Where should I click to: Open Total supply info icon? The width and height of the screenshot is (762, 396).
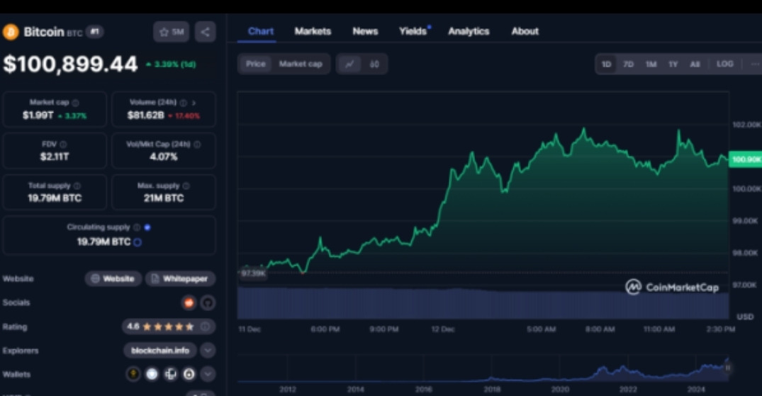pos(77,186)
